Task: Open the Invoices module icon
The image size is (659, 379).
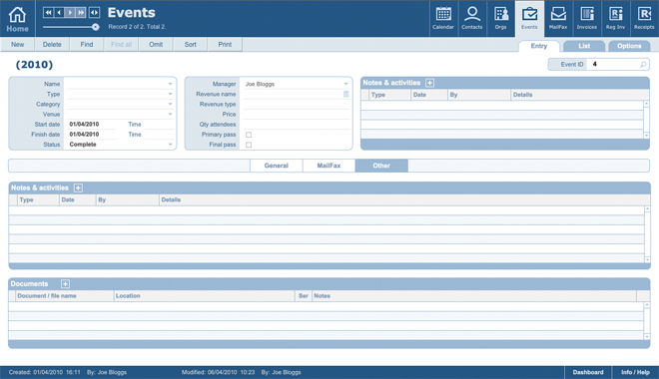Action: click(x=587, y=19)
